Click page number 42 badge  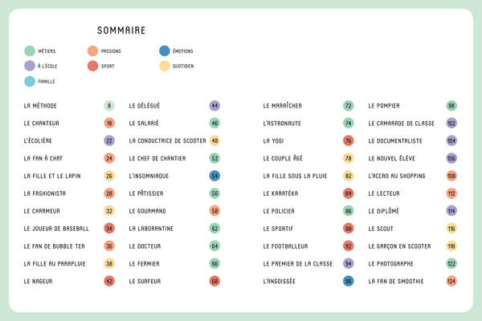(x=109, y=282)
